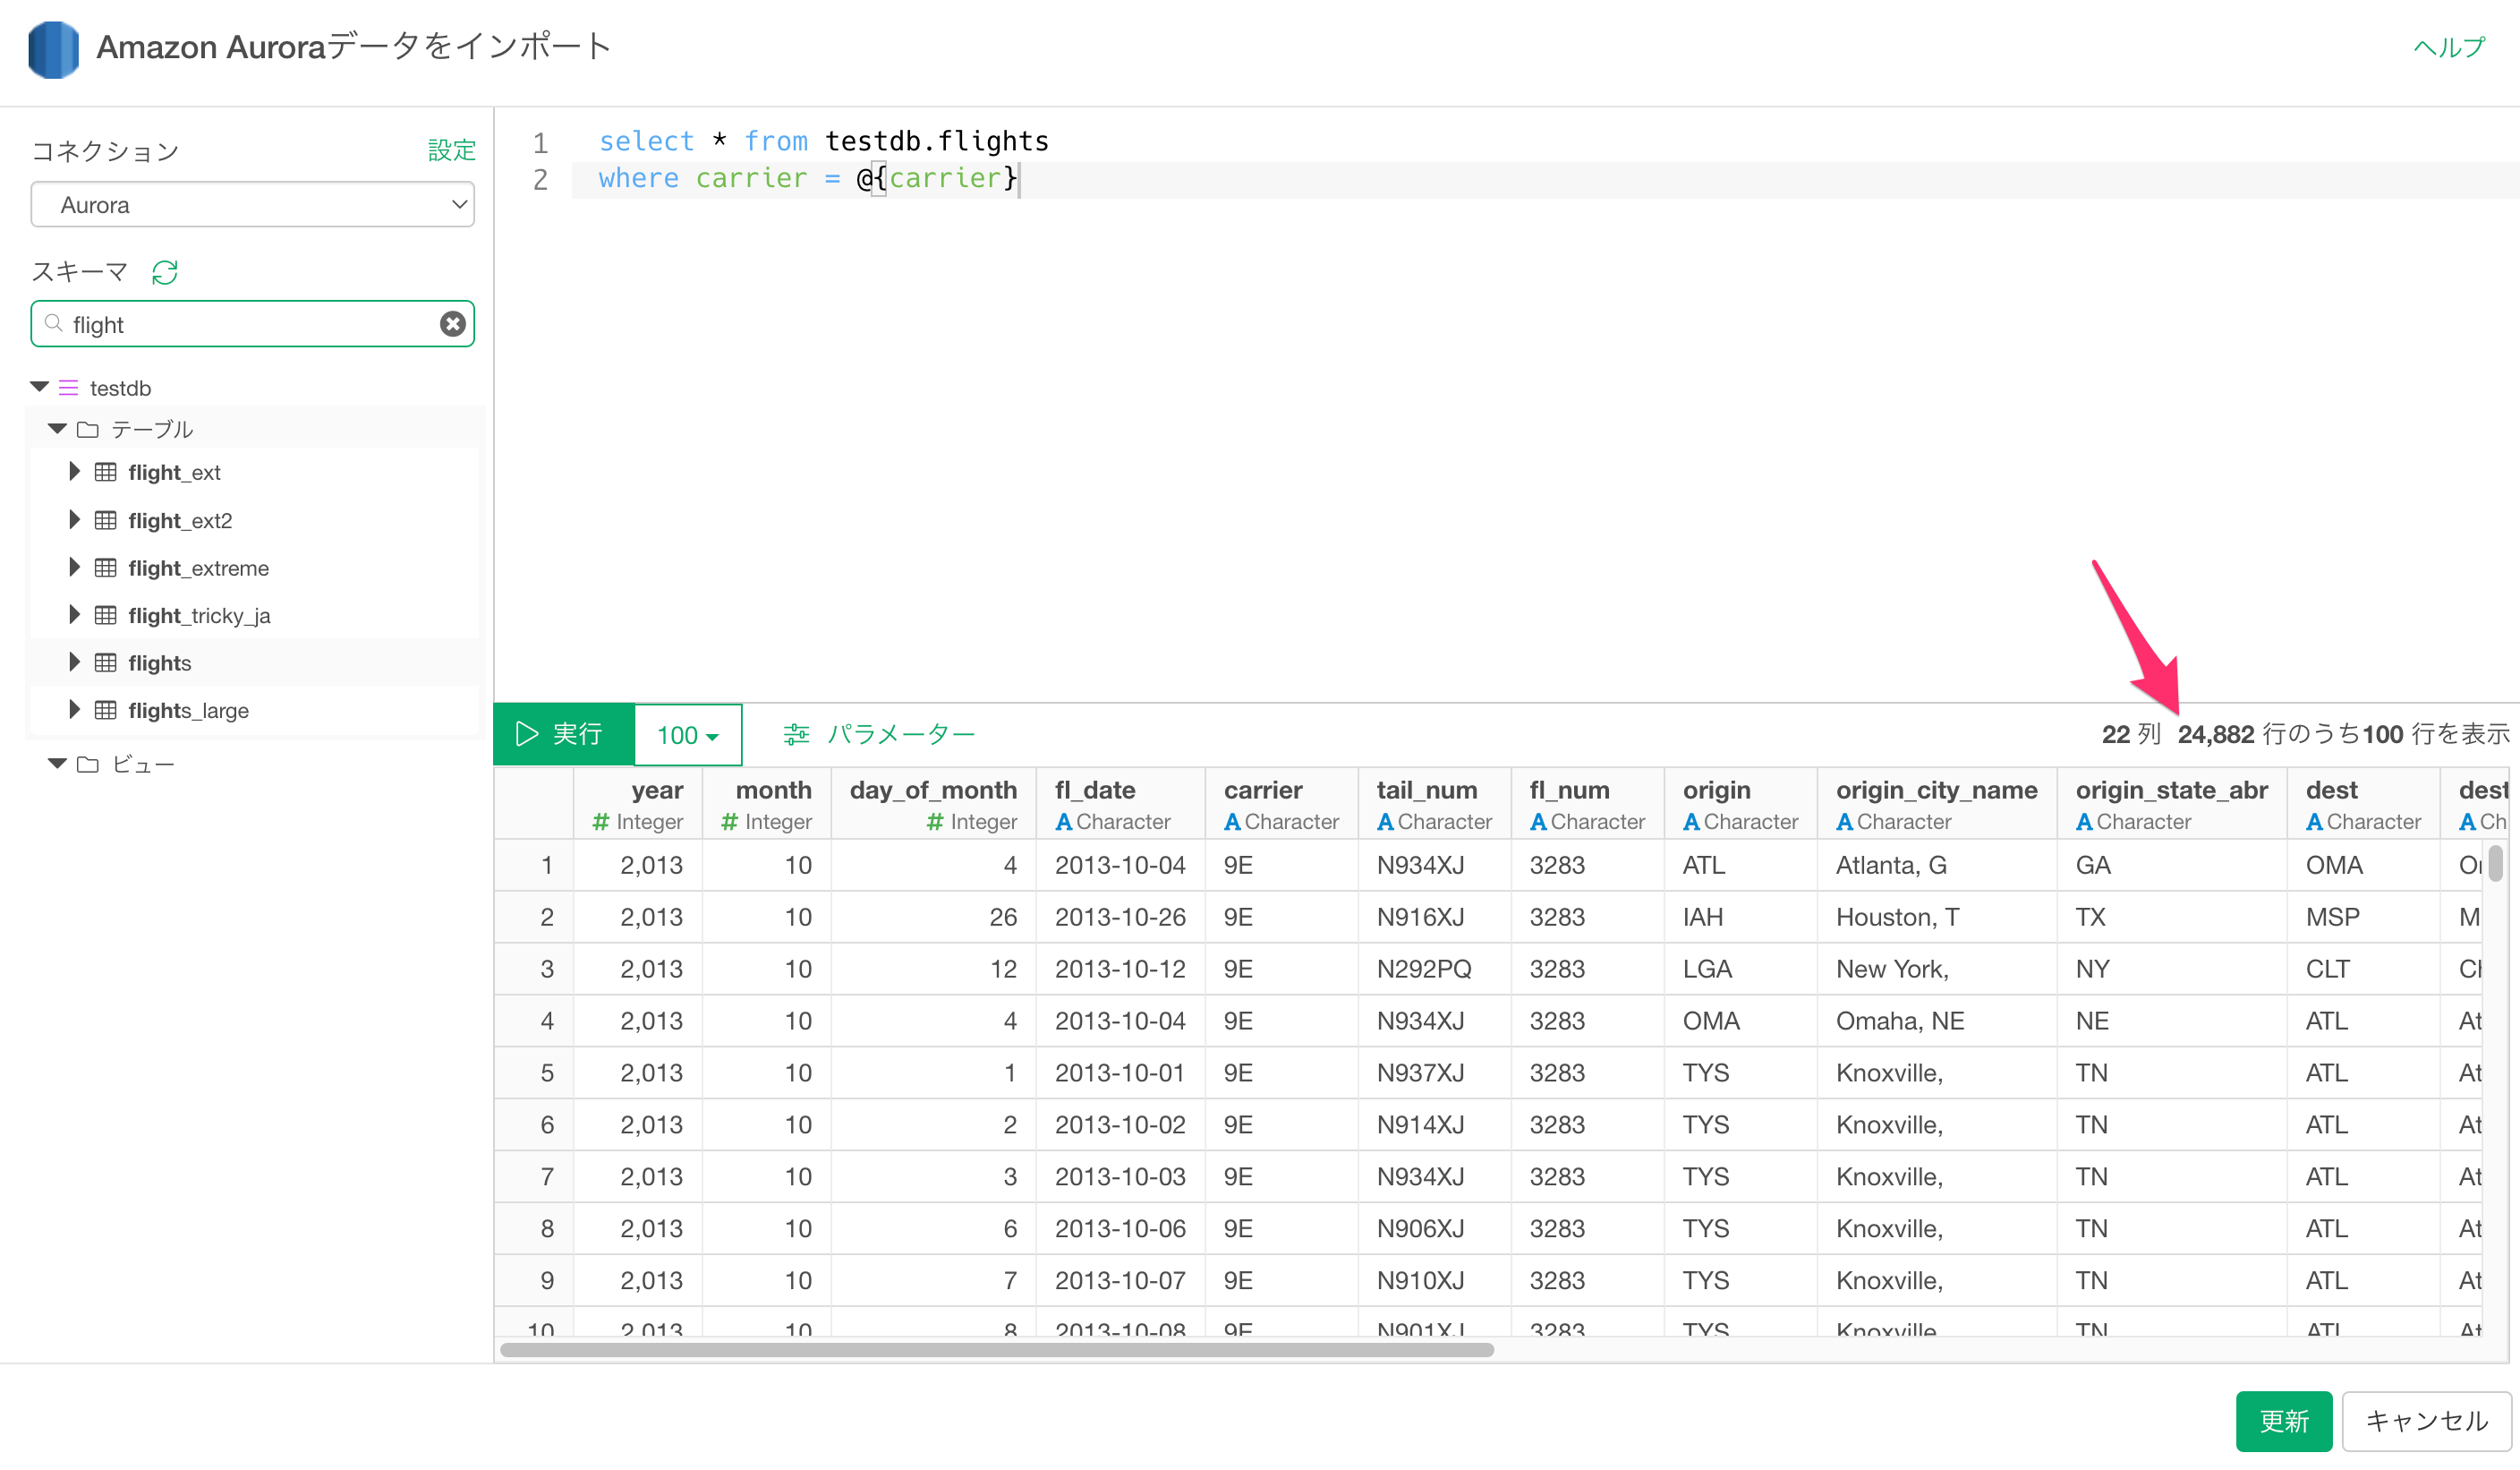Collapse the testdb schema node

pyautogui.click(x=40, y=386)
